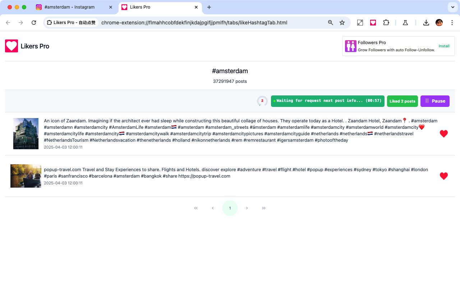
Task: Click the 'An icon of Zaandam' caption text
Action: tap(241, 130)
